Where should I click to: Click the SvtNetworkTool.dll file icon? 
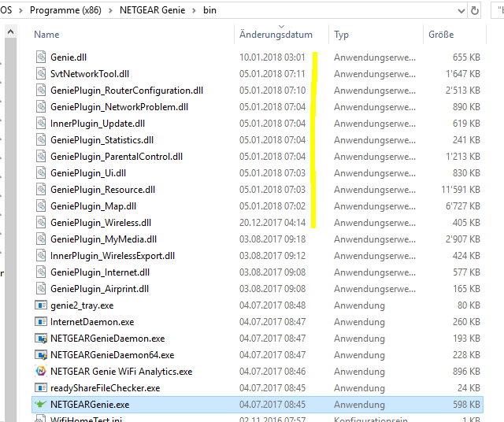pos(41,73)
